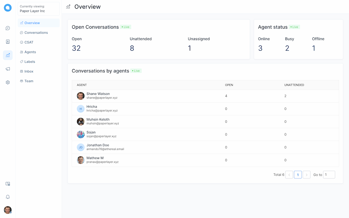This screenshot has height=218, width=349.
Task: Click the Unassigned count 1
Action: pos(189,48)
